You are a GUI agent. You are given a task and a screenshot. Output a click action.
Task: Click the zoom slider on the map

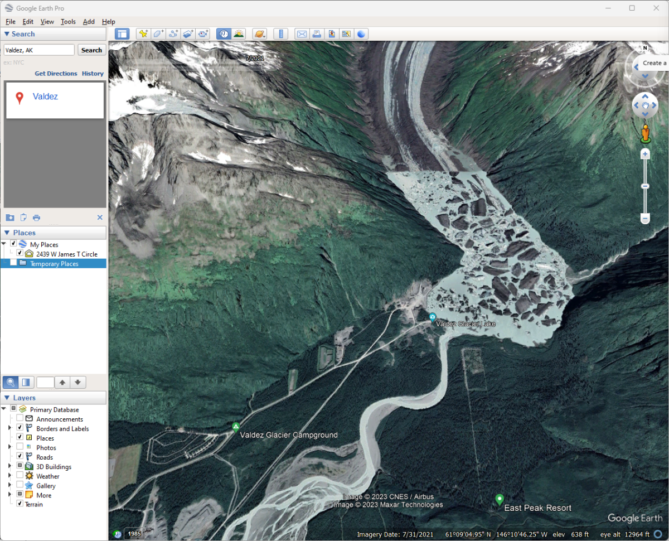point(645,186)
